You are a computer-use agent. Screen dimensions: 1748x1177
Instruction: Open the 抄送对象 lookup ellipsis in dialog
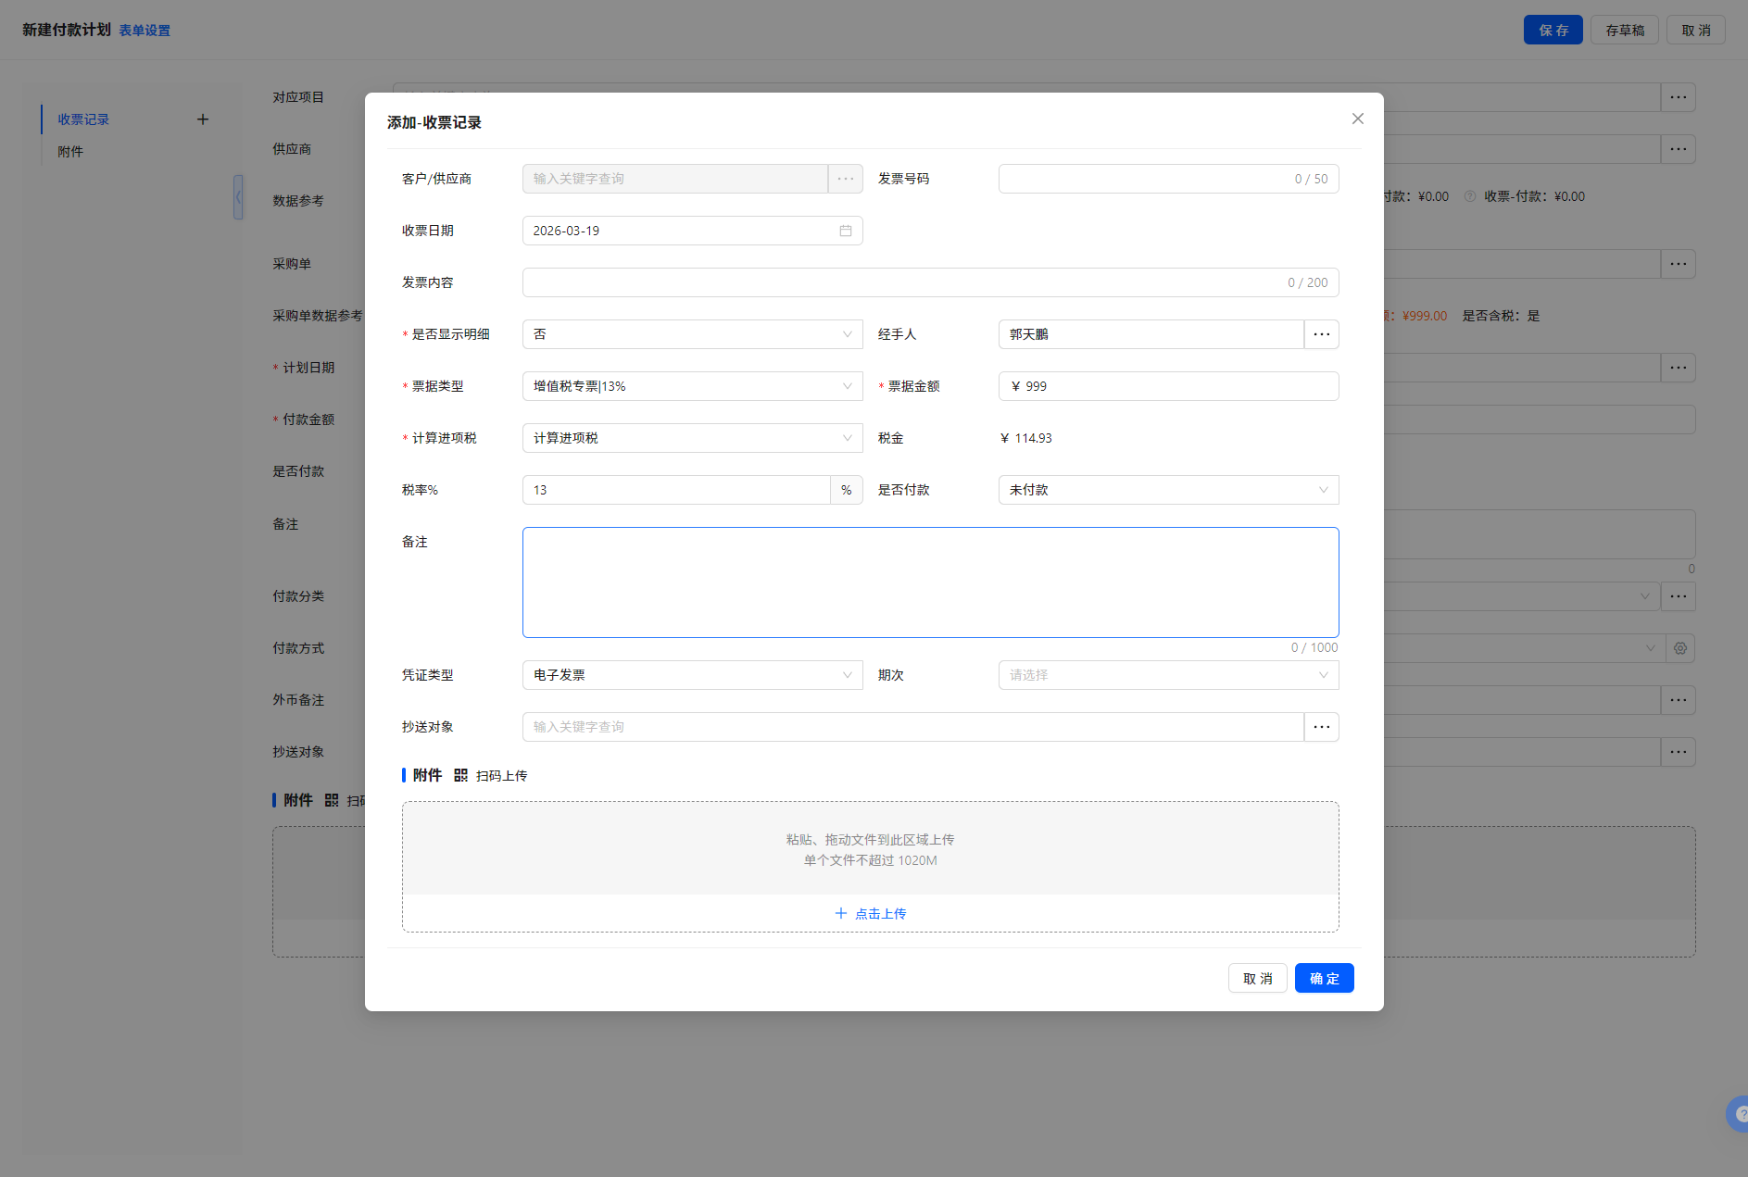[1321, 727]
